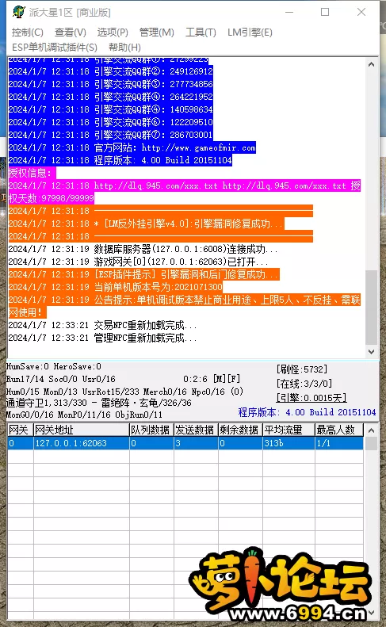The height and width of the screenshot is (627, 386).
Task: Click the 剩余数据 column header
Action: pos(240,430)
